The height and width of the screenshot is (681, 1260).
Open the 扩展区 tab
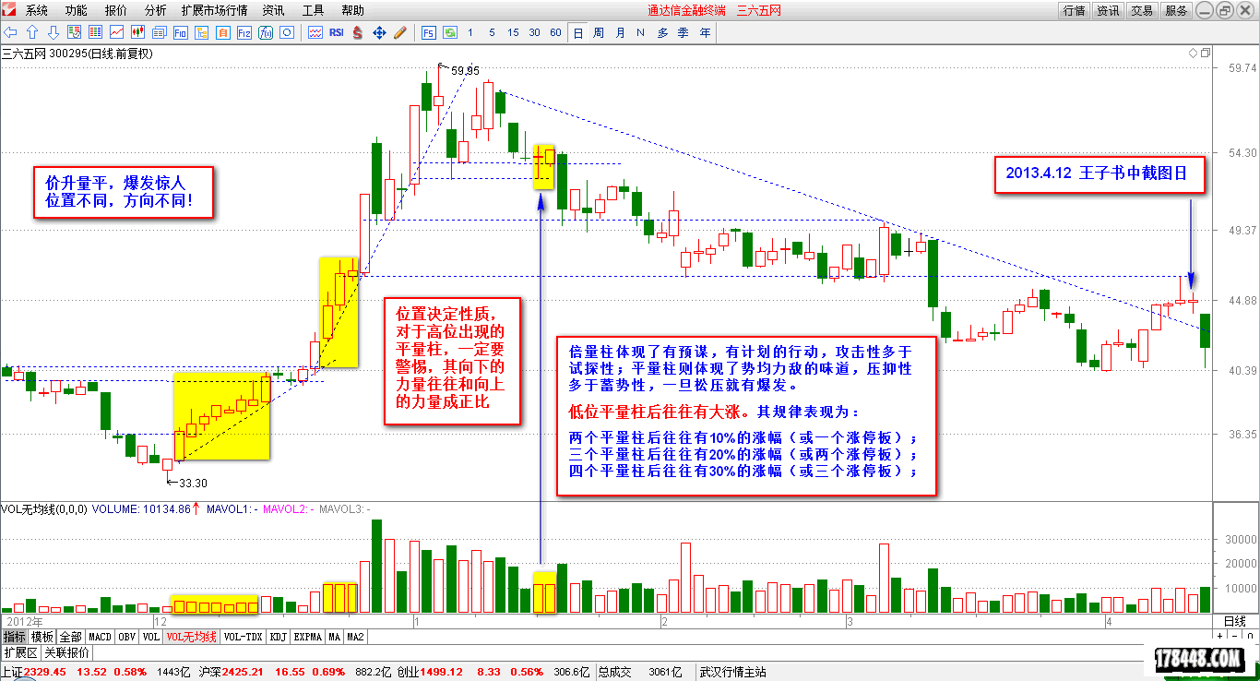click(x=20, y=652)
